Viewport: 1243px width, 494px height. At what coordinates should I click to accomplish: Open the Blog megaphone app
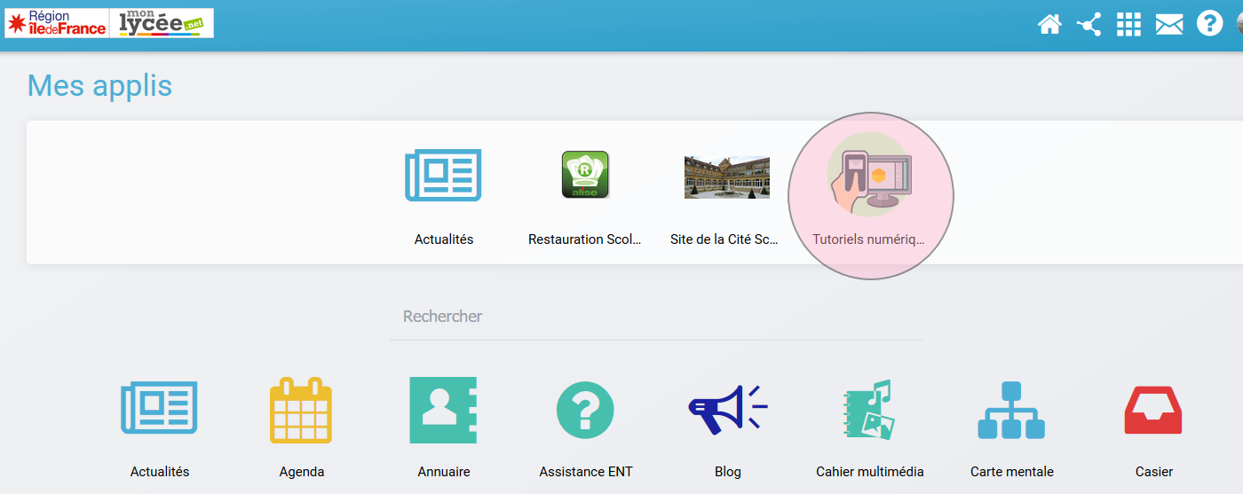click(x=727, y=411)
